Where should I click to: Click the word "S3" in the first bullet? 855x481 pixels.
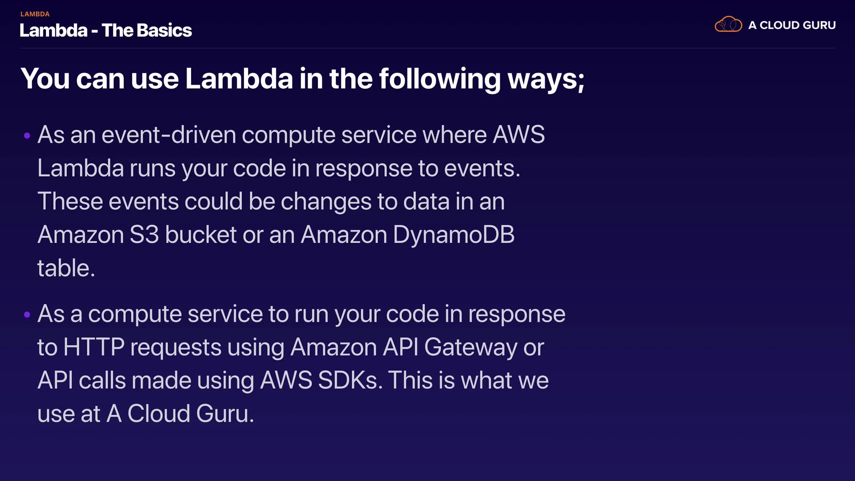(144, 235)
